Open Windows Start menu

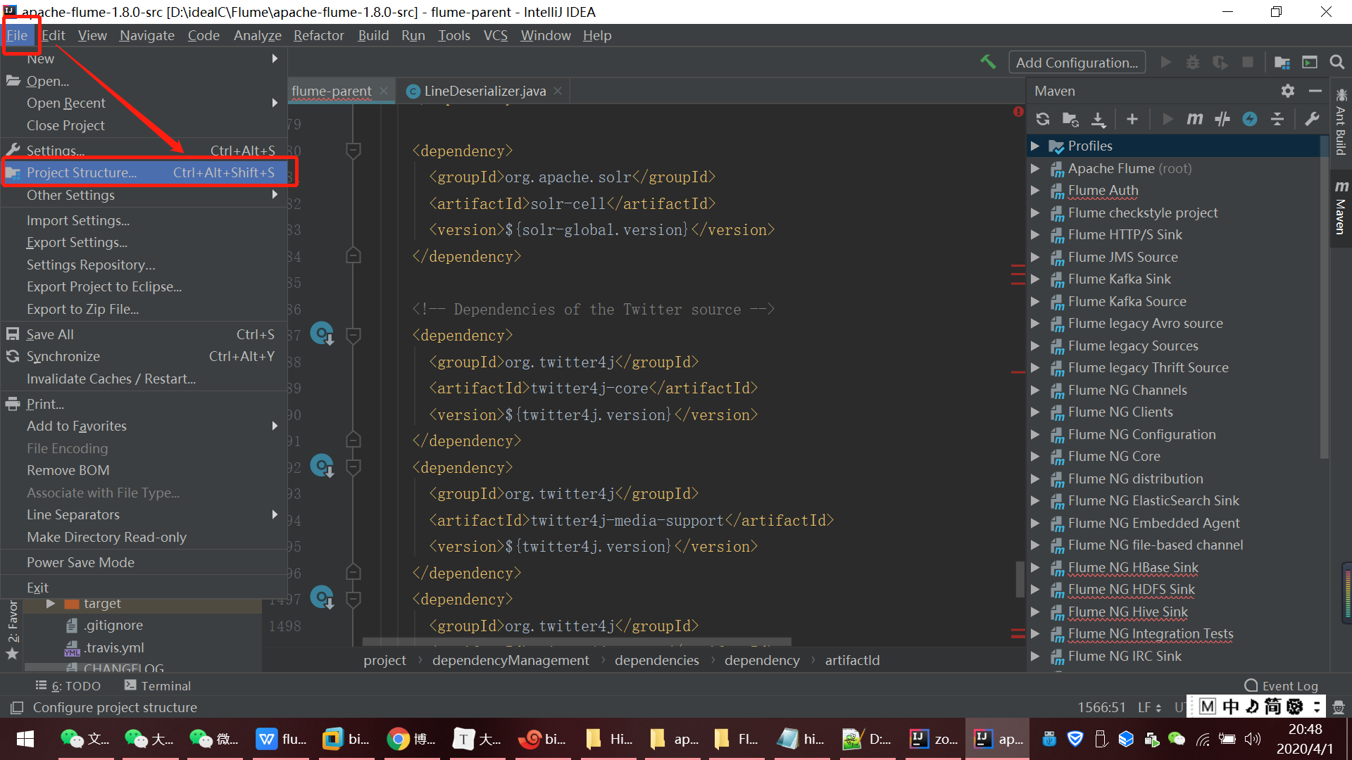tap(25, 739)
